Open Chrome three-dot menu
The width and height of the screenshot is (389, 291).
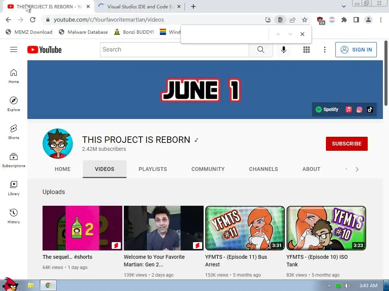pos(381,20)
